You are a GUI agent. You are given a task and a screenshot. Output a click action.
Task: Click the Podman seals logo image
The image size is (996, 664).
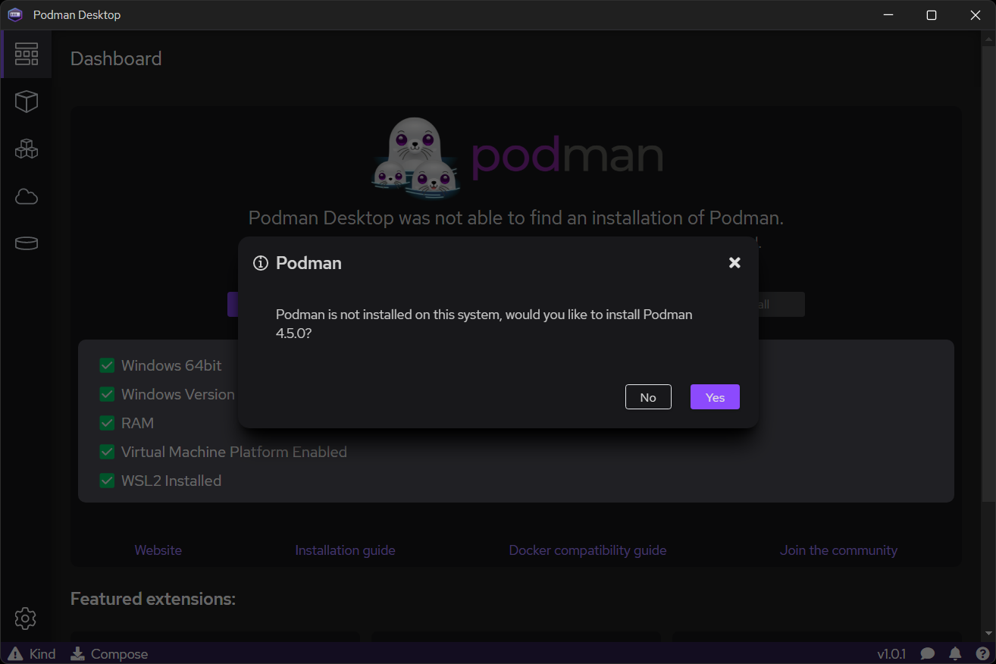(415, 158)
